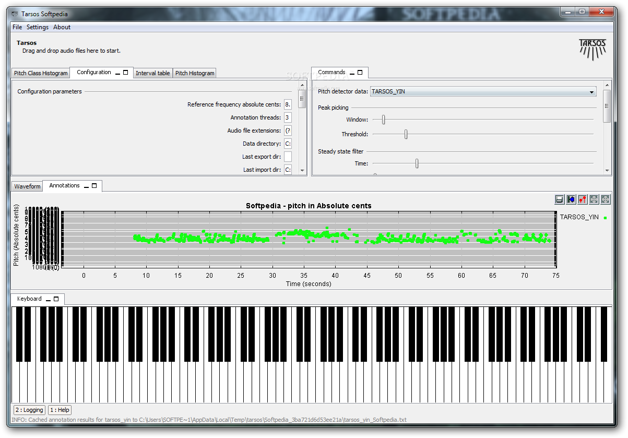
Task: Switch to the Pitch Histogram tab
Action: point(195,73)
